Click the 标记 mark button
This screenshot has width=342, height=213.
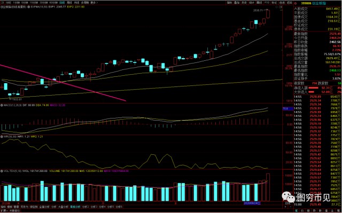click(x=274, y=3)
